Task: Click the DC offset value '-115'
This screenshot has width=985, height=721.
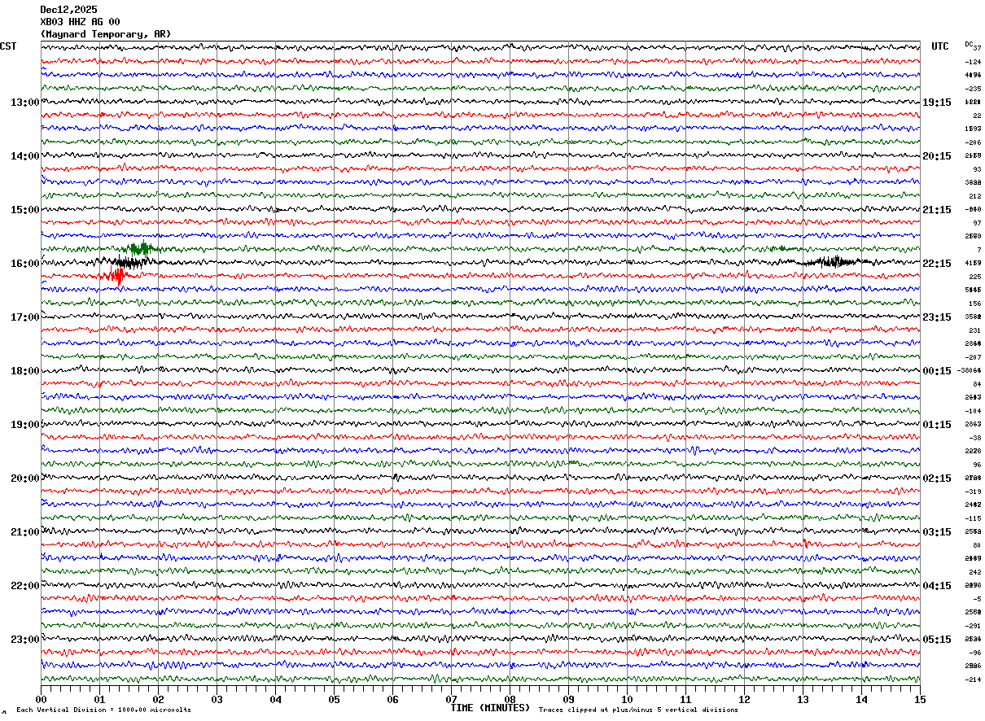Action: click(x=973, y=518)
